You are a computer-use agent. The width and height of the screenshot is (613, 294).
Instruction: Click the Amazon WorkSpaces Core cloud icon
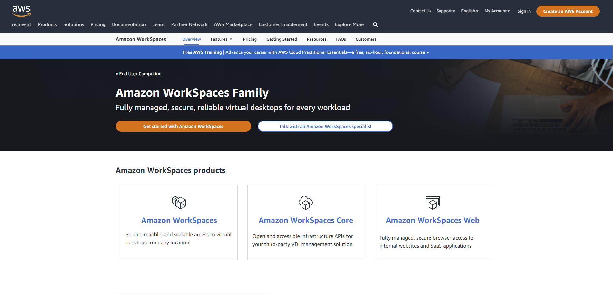[x=306, y=203]
